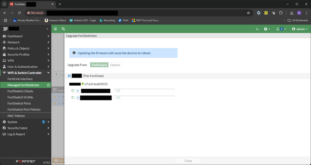
Task: Click the Log & Report chart icon
Action: pyautogui.click(x=4, y=134)
